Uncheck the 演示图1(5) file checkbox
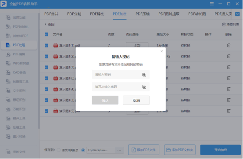Viewport: 243px width, 159px height. tap(46, 111)
